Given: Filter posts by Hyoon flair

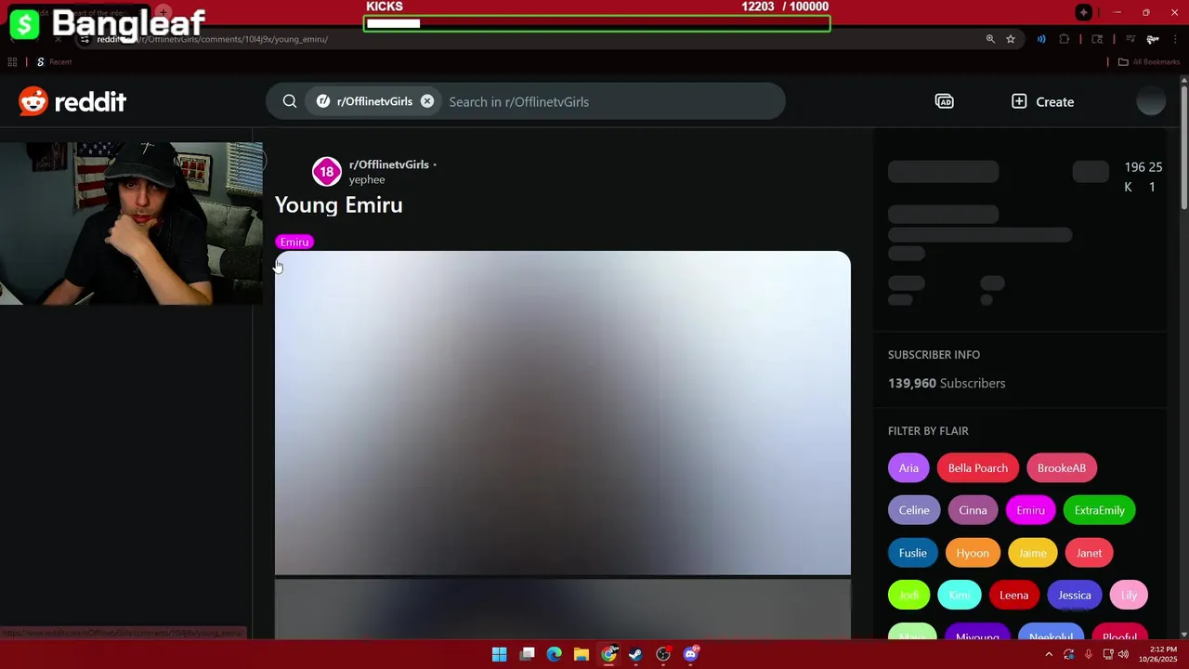Looking at the screenshot, I should (x=973, y=553).
